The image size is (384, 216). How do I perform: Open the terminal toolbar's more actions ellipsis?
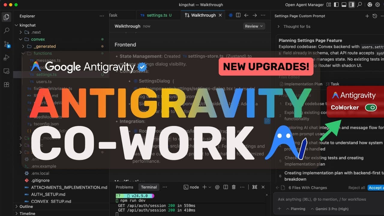pos(242,187)
